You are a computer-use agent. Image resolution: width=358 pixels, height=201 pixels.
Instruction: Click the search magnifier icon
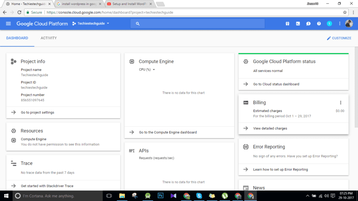137,23
